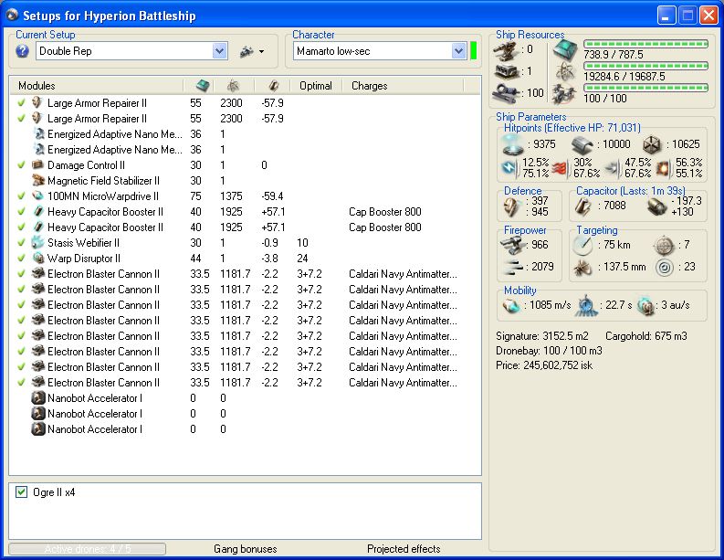
Task: Open the Projected effects tab
Action: point(404,549)
